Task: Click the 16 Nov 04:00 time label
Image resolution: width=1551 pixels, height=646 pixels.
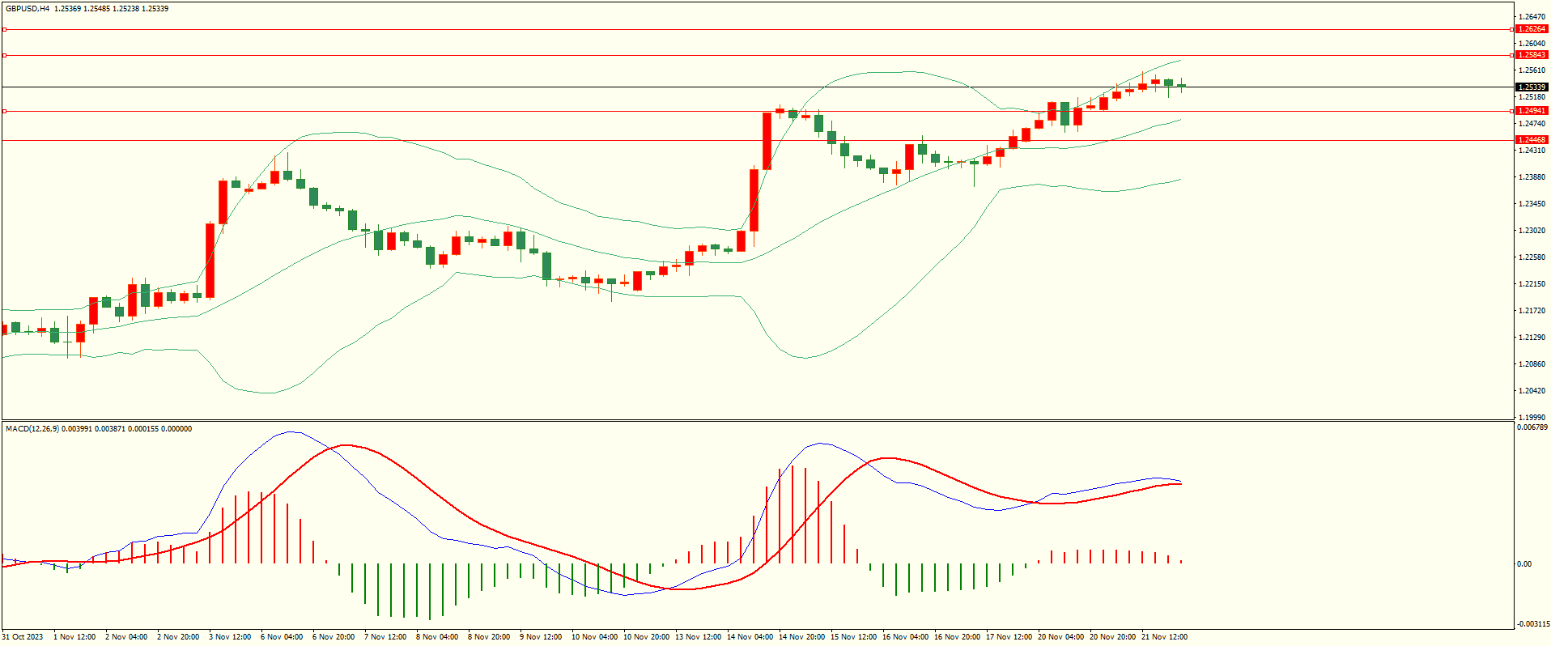Action: click(905, 637)
